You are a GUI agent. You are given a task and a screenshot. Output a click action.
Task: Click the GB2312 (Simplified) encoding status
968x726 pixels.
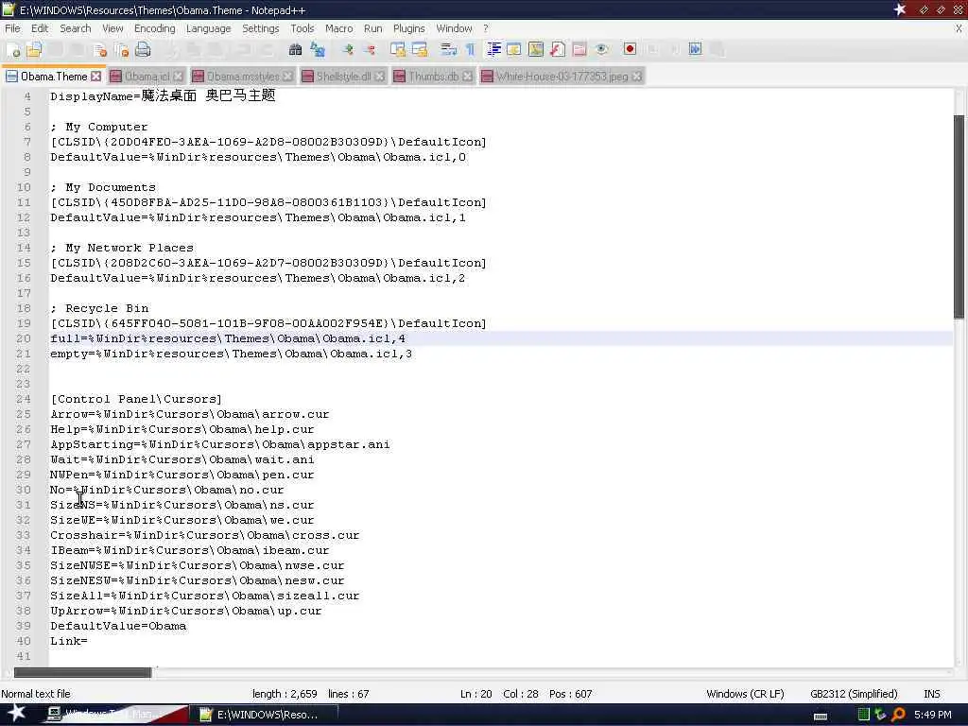(x=854, y=694)
